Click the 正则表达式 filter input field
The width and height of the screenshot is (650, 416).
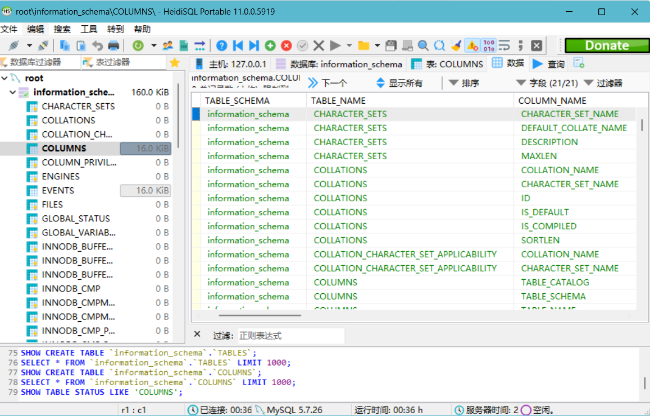(291, 335)
